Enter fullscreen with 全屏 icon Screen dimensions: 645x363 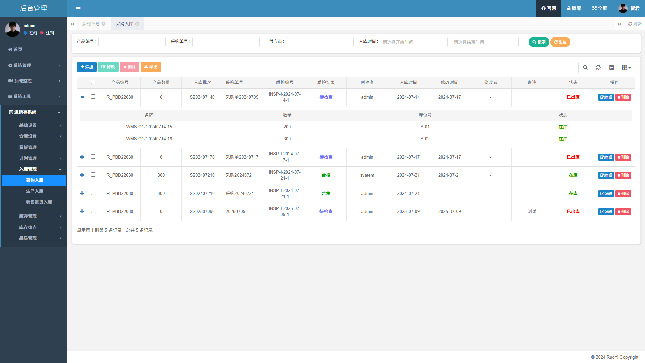pyautogui.click(x=600, y=8)
